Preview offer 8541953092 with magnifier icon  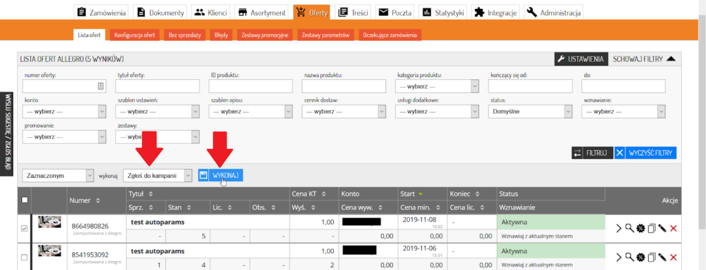click(x=629, y=258)
